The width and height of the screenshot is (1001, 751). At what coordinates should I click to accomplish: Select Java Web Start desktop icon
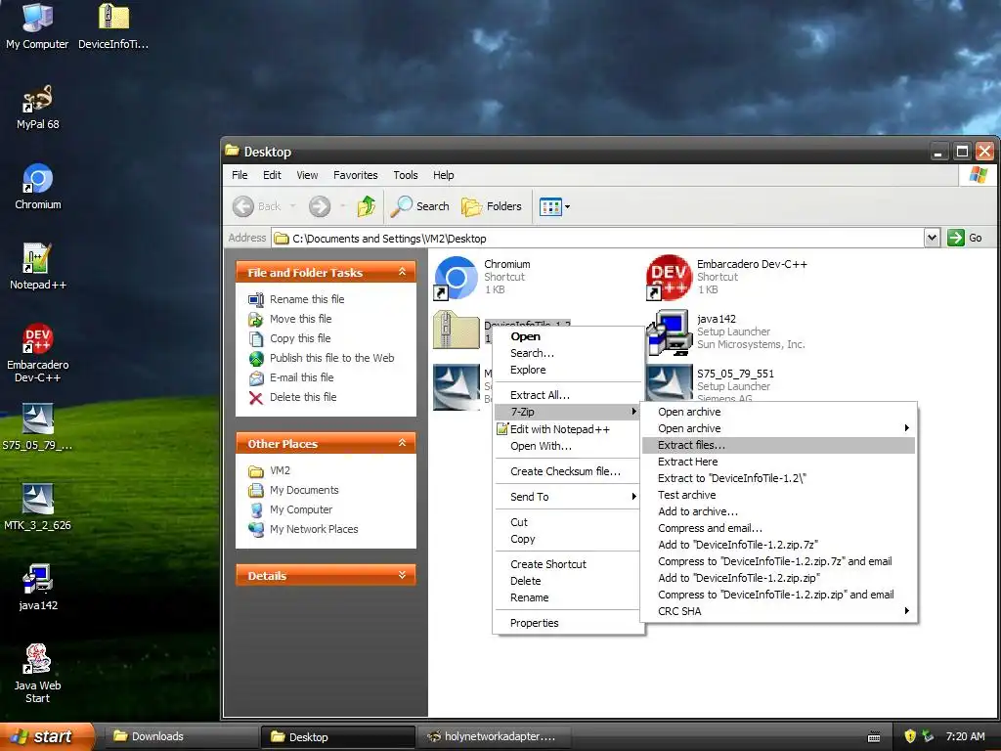pyautogui.click(x=37, y=674)
